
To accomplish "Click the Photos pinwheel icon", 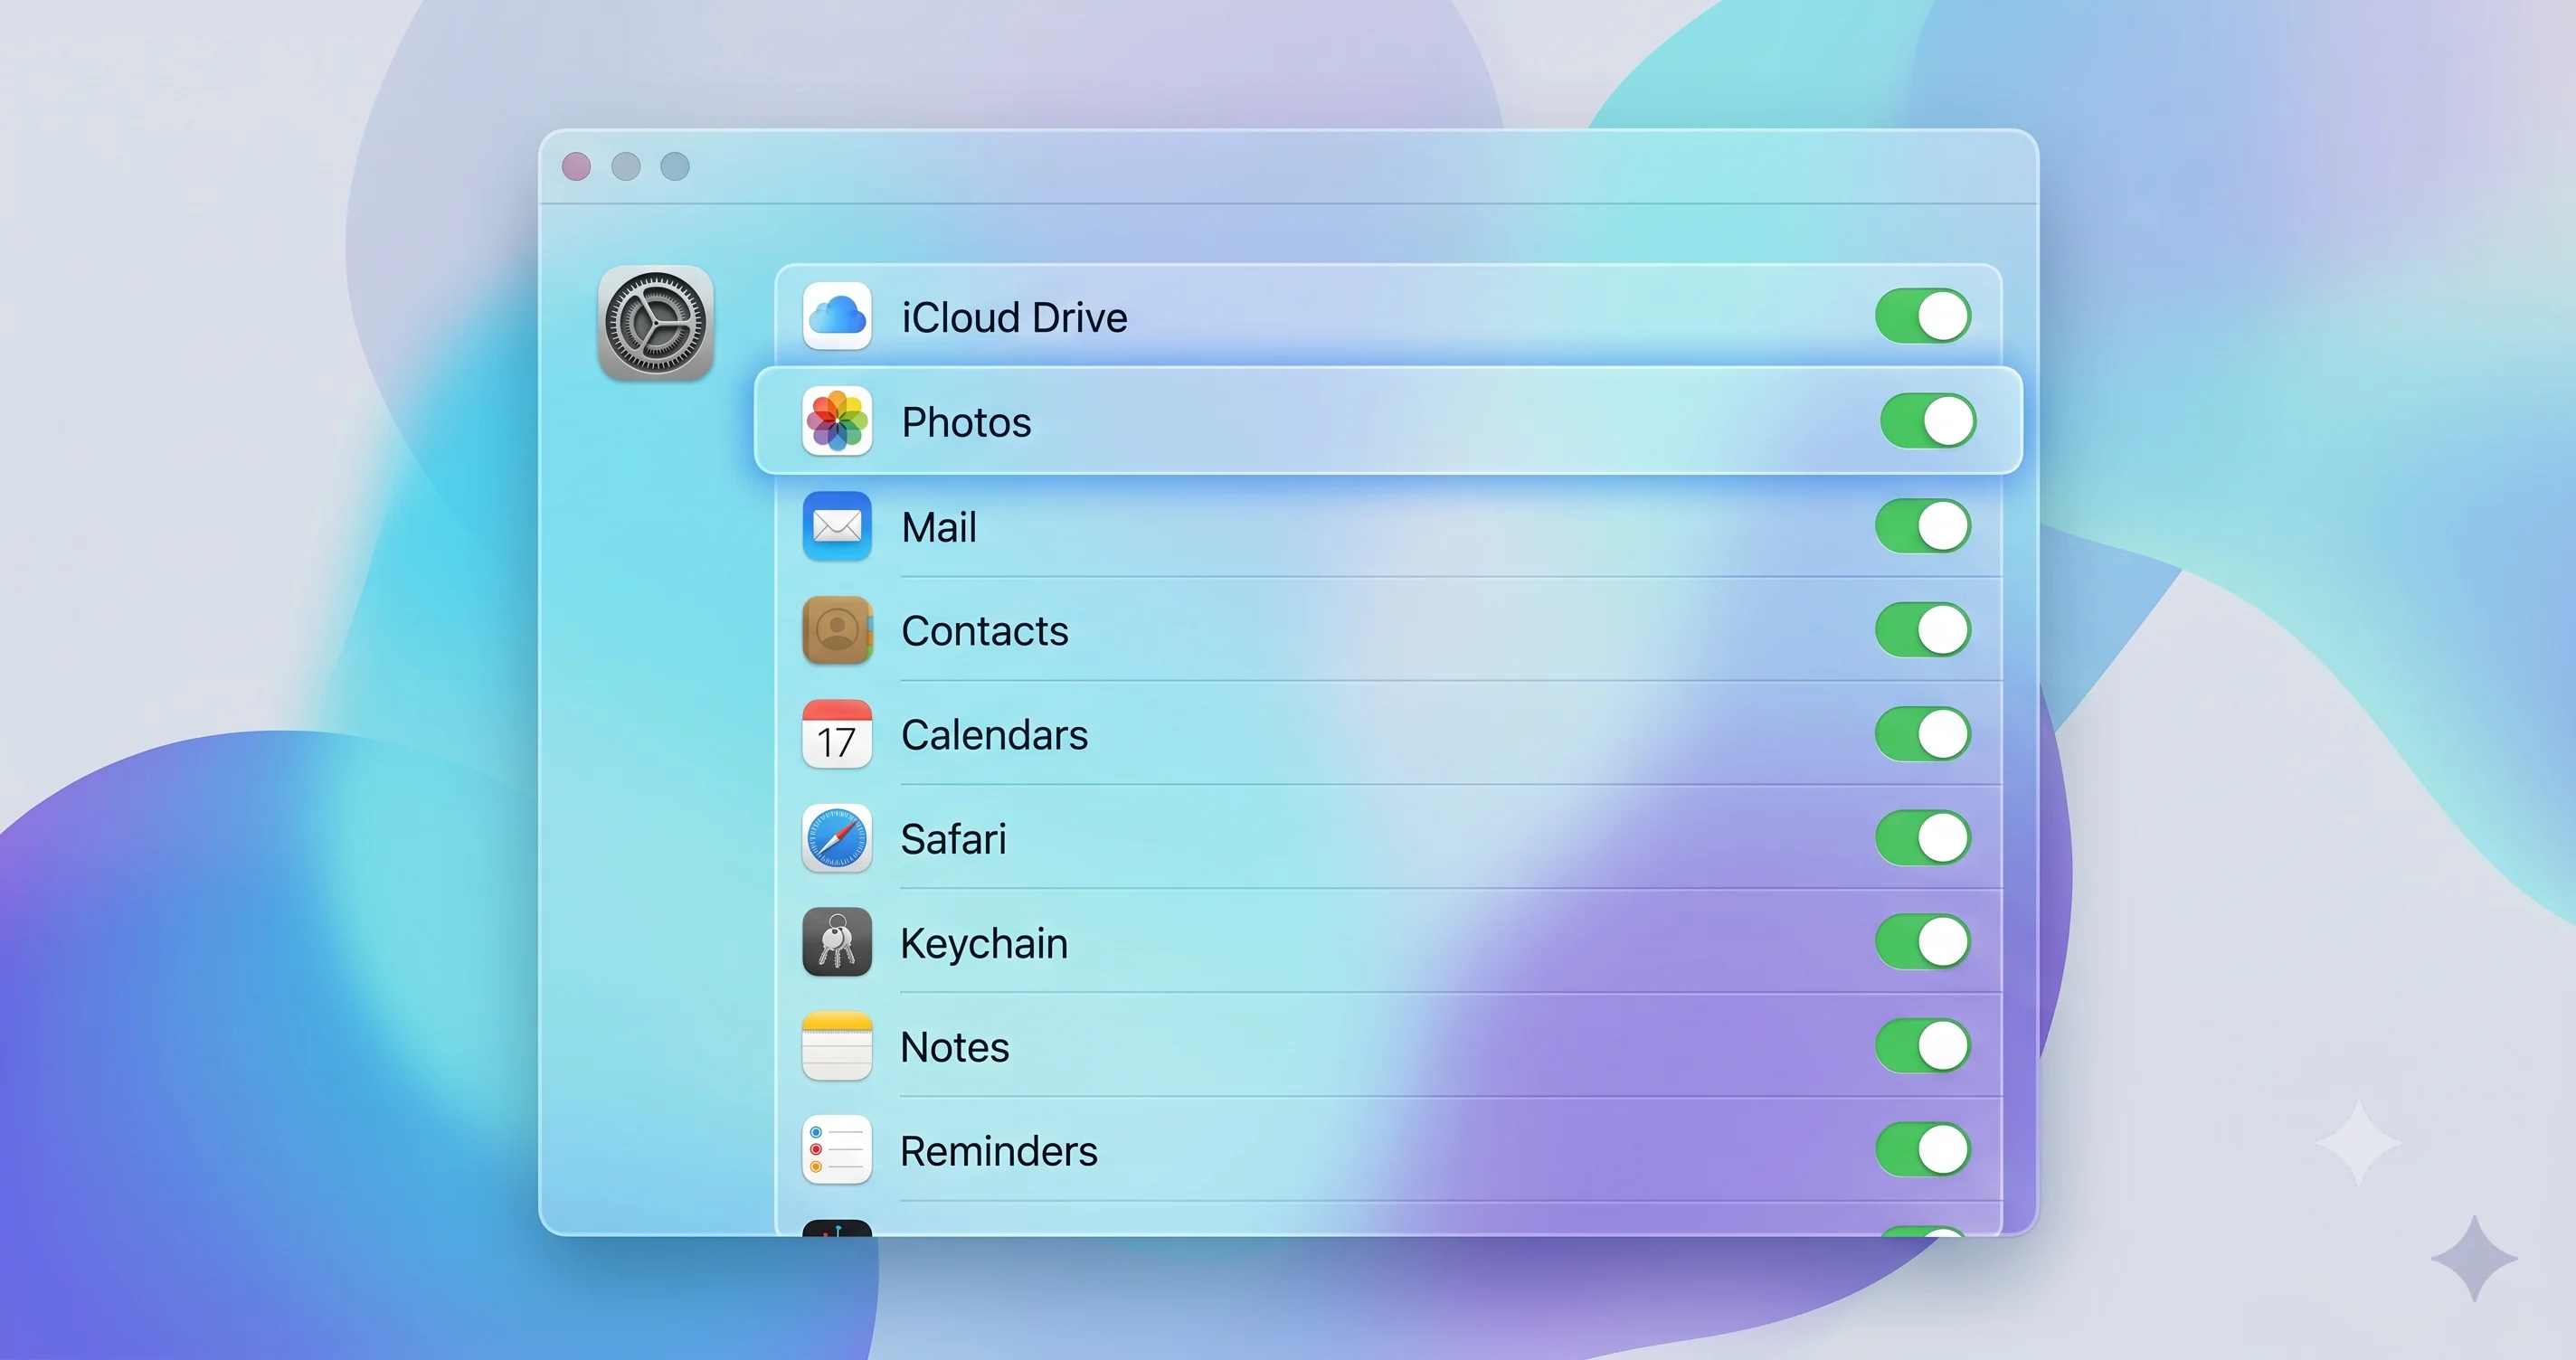I will 837,421.
